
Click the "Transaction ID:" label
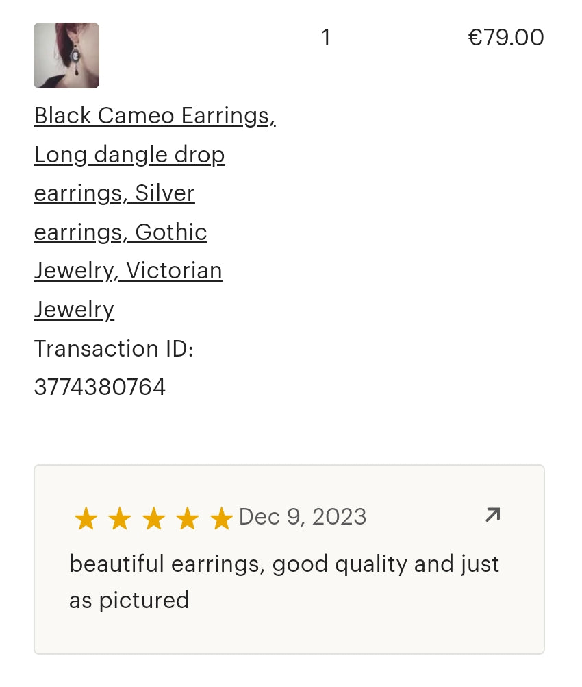click(x=114, y=348)
